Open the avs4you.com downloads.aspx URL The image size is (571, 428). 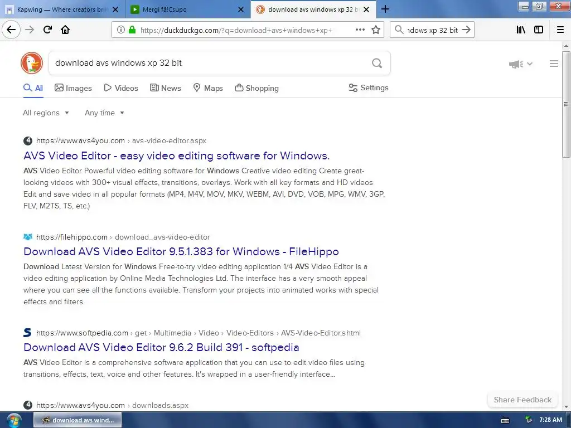(x=112, y=405)
